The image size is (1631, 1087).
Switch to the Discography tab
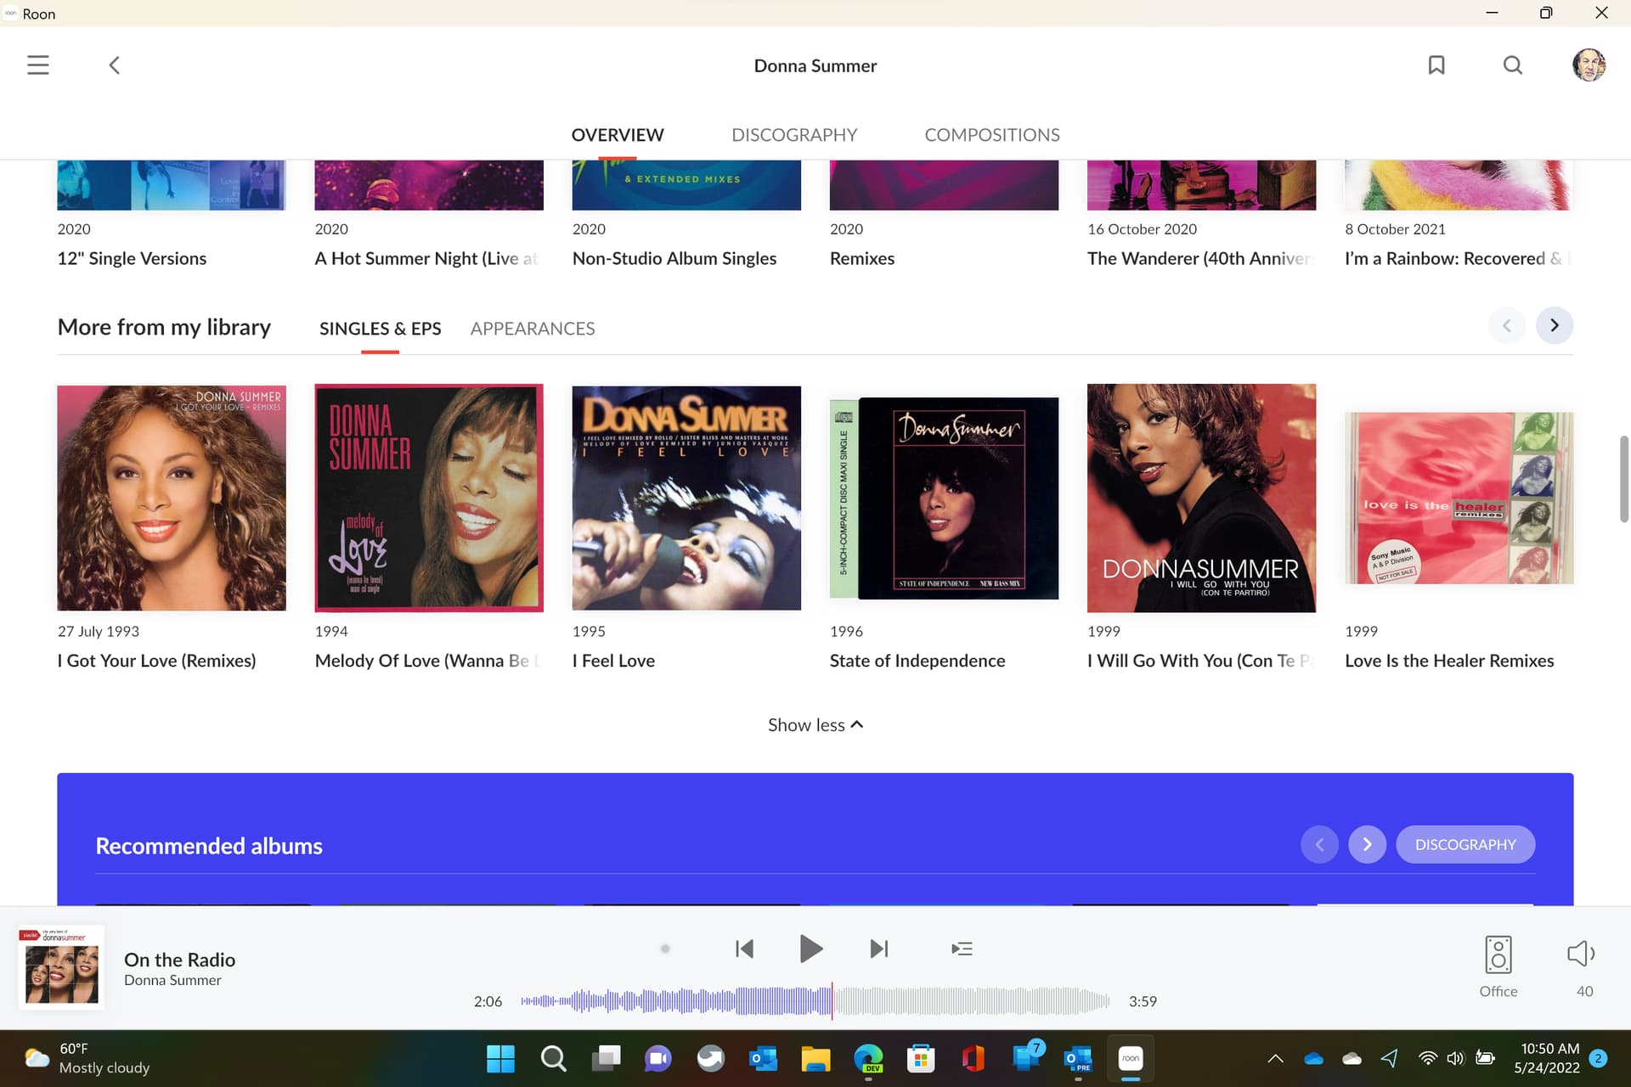click(794, 135)
